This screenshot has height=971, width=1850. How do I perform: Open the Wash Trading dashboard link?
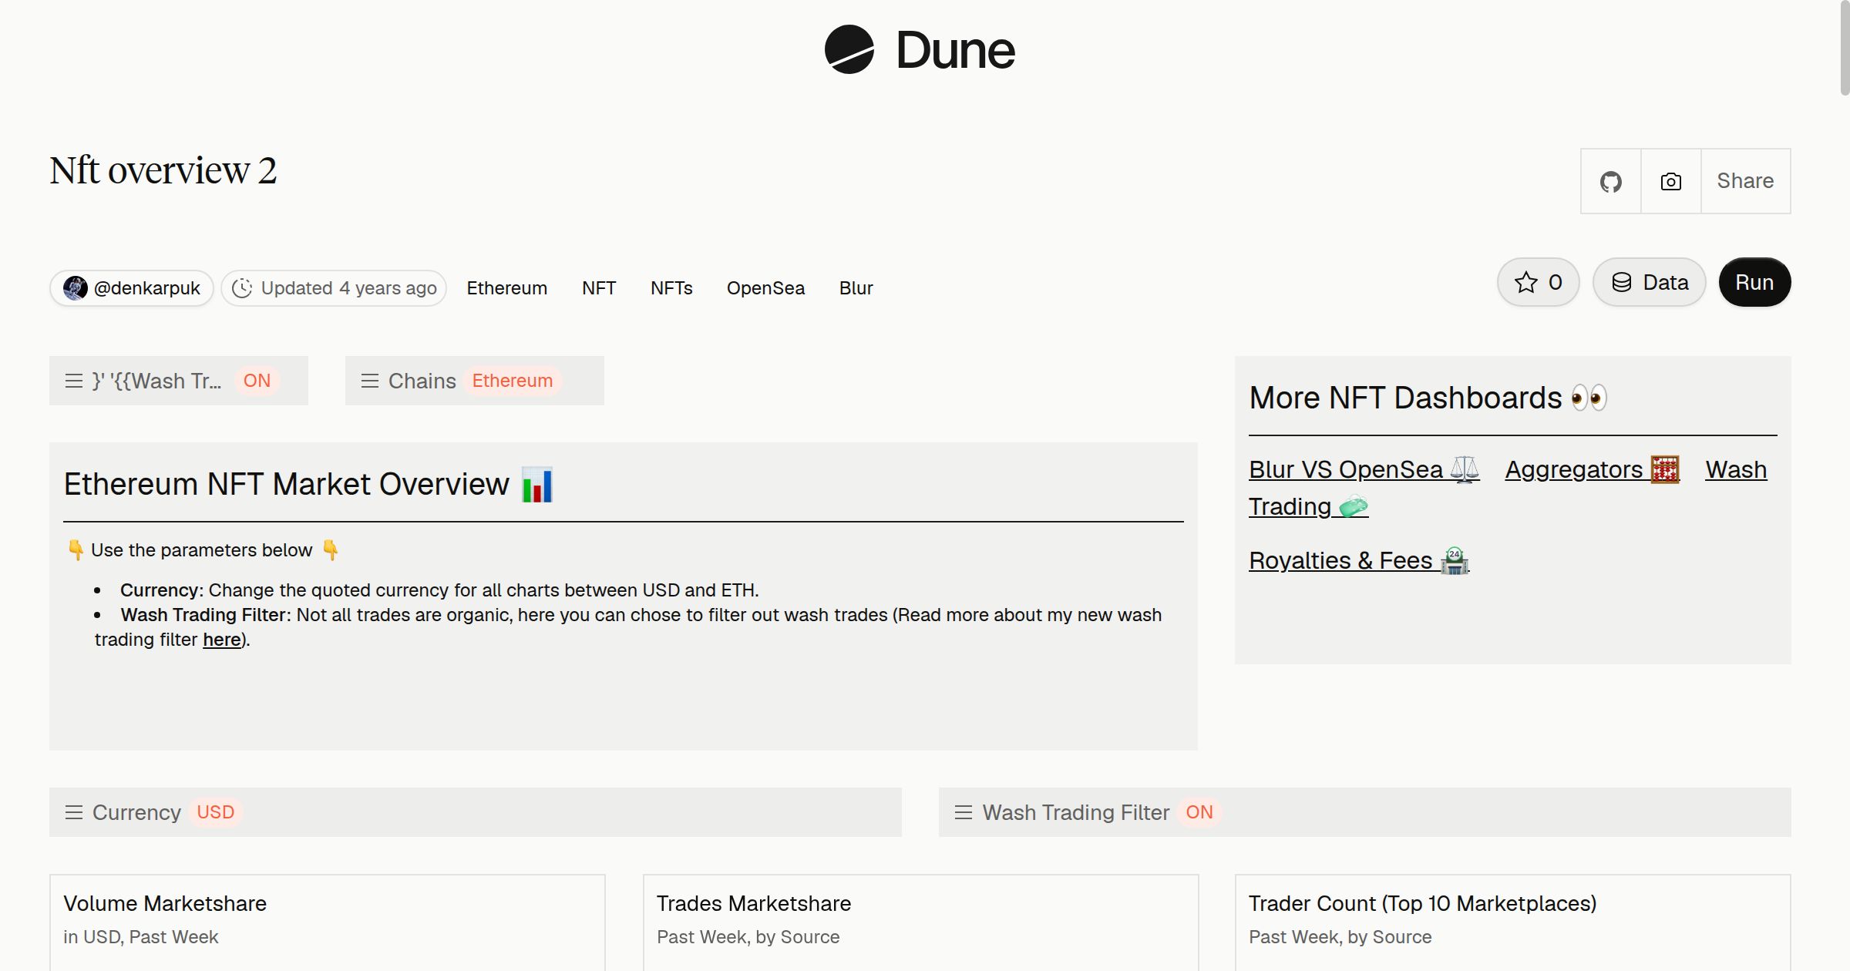(x=1308, y=506)
